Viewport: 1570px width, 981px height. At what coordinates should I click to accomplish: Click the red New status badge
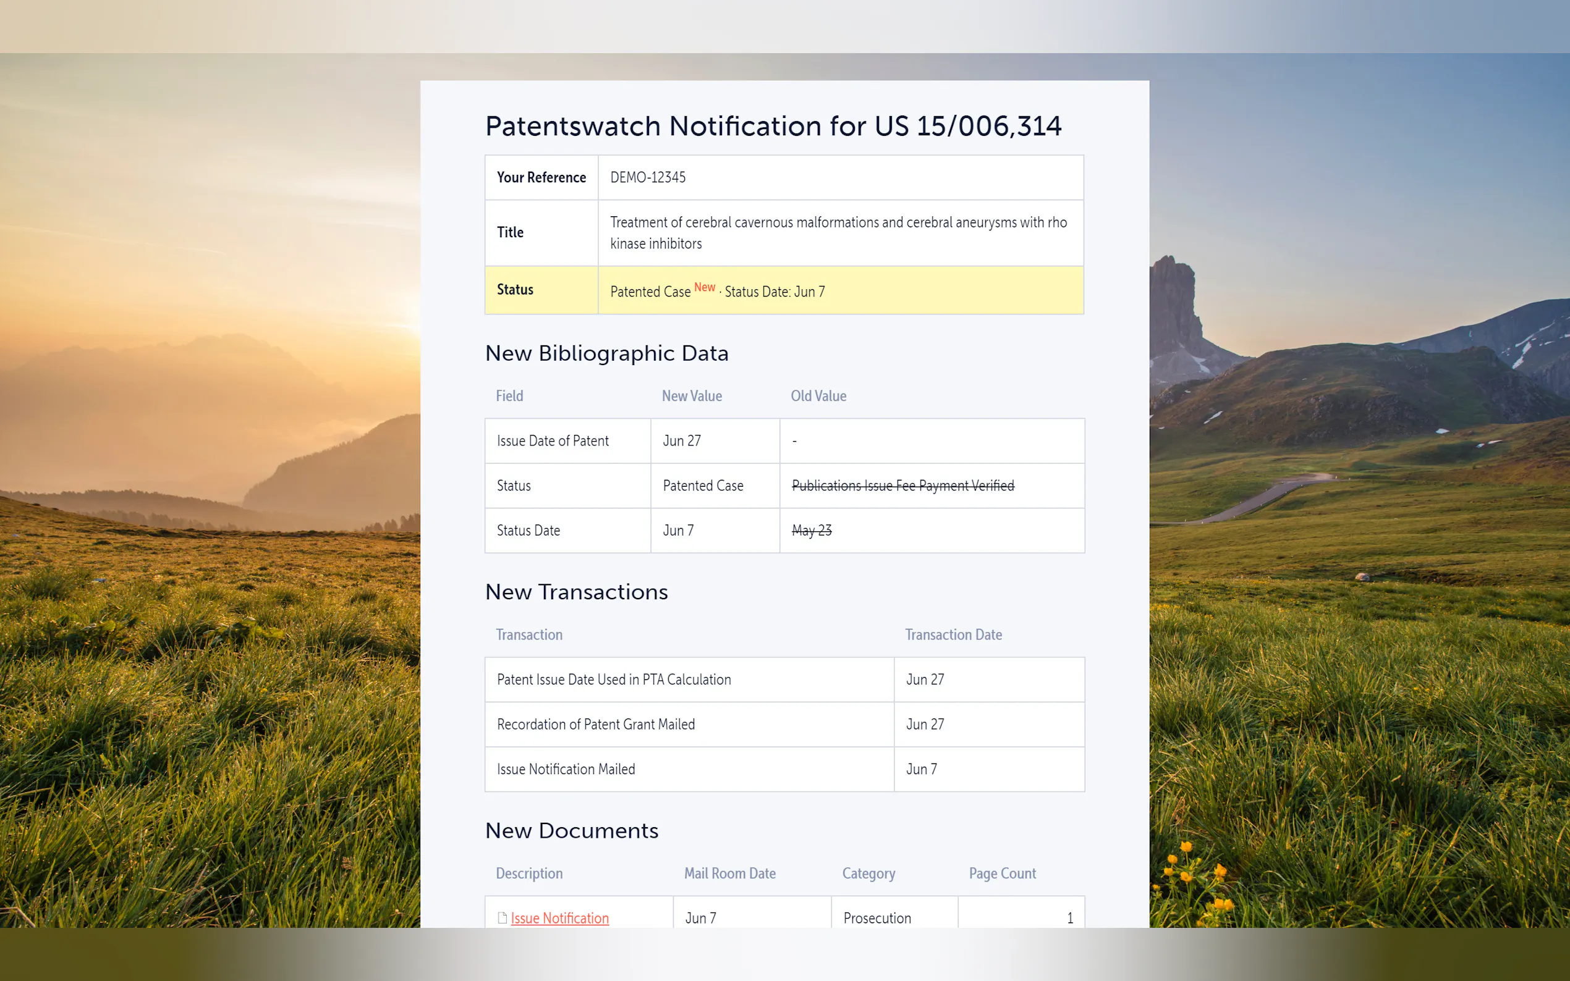pyautogui.click(x=704, y=287)
